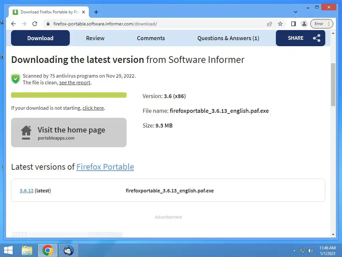
Task: Open the Firefox Portable link
Action: pos(105,167)
